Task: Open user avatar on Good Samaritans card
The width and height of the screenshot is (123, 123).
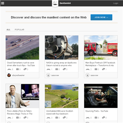Action: [x=9, y=75]
